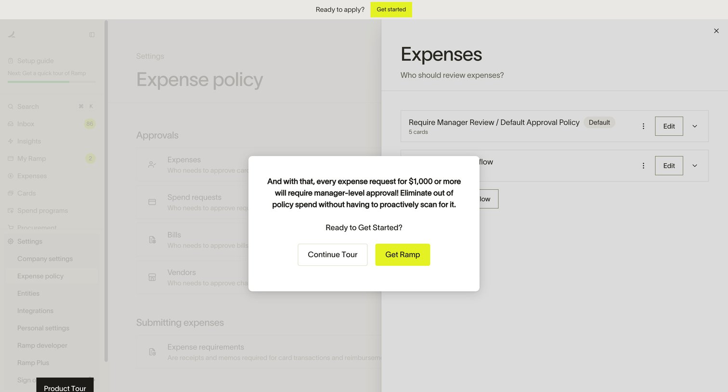The width and height of the screenshot is (728, 392).
Task: Expand the second workflow row chevron
Action: coord(695,166)
